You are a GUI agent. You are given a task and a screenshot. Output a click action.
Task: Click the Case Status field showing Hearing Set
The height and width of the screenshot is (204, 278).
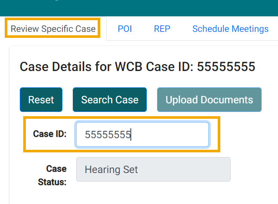[x=153, y=169]
